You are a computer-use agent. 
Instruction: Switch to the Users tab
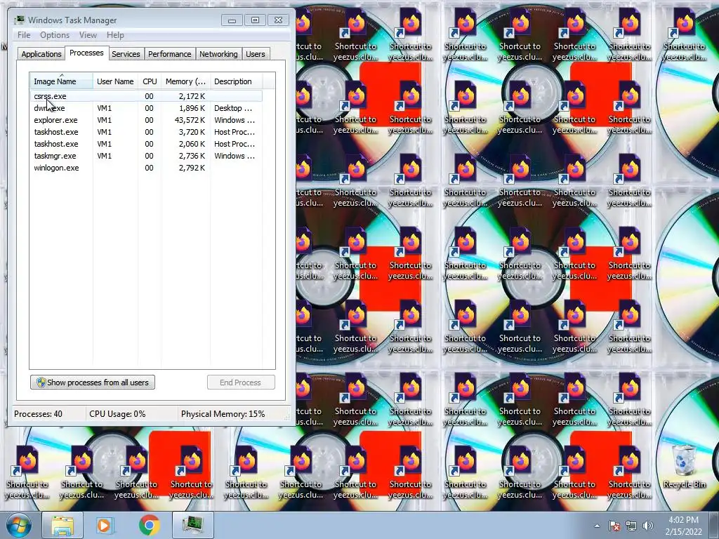click(256, 54)
